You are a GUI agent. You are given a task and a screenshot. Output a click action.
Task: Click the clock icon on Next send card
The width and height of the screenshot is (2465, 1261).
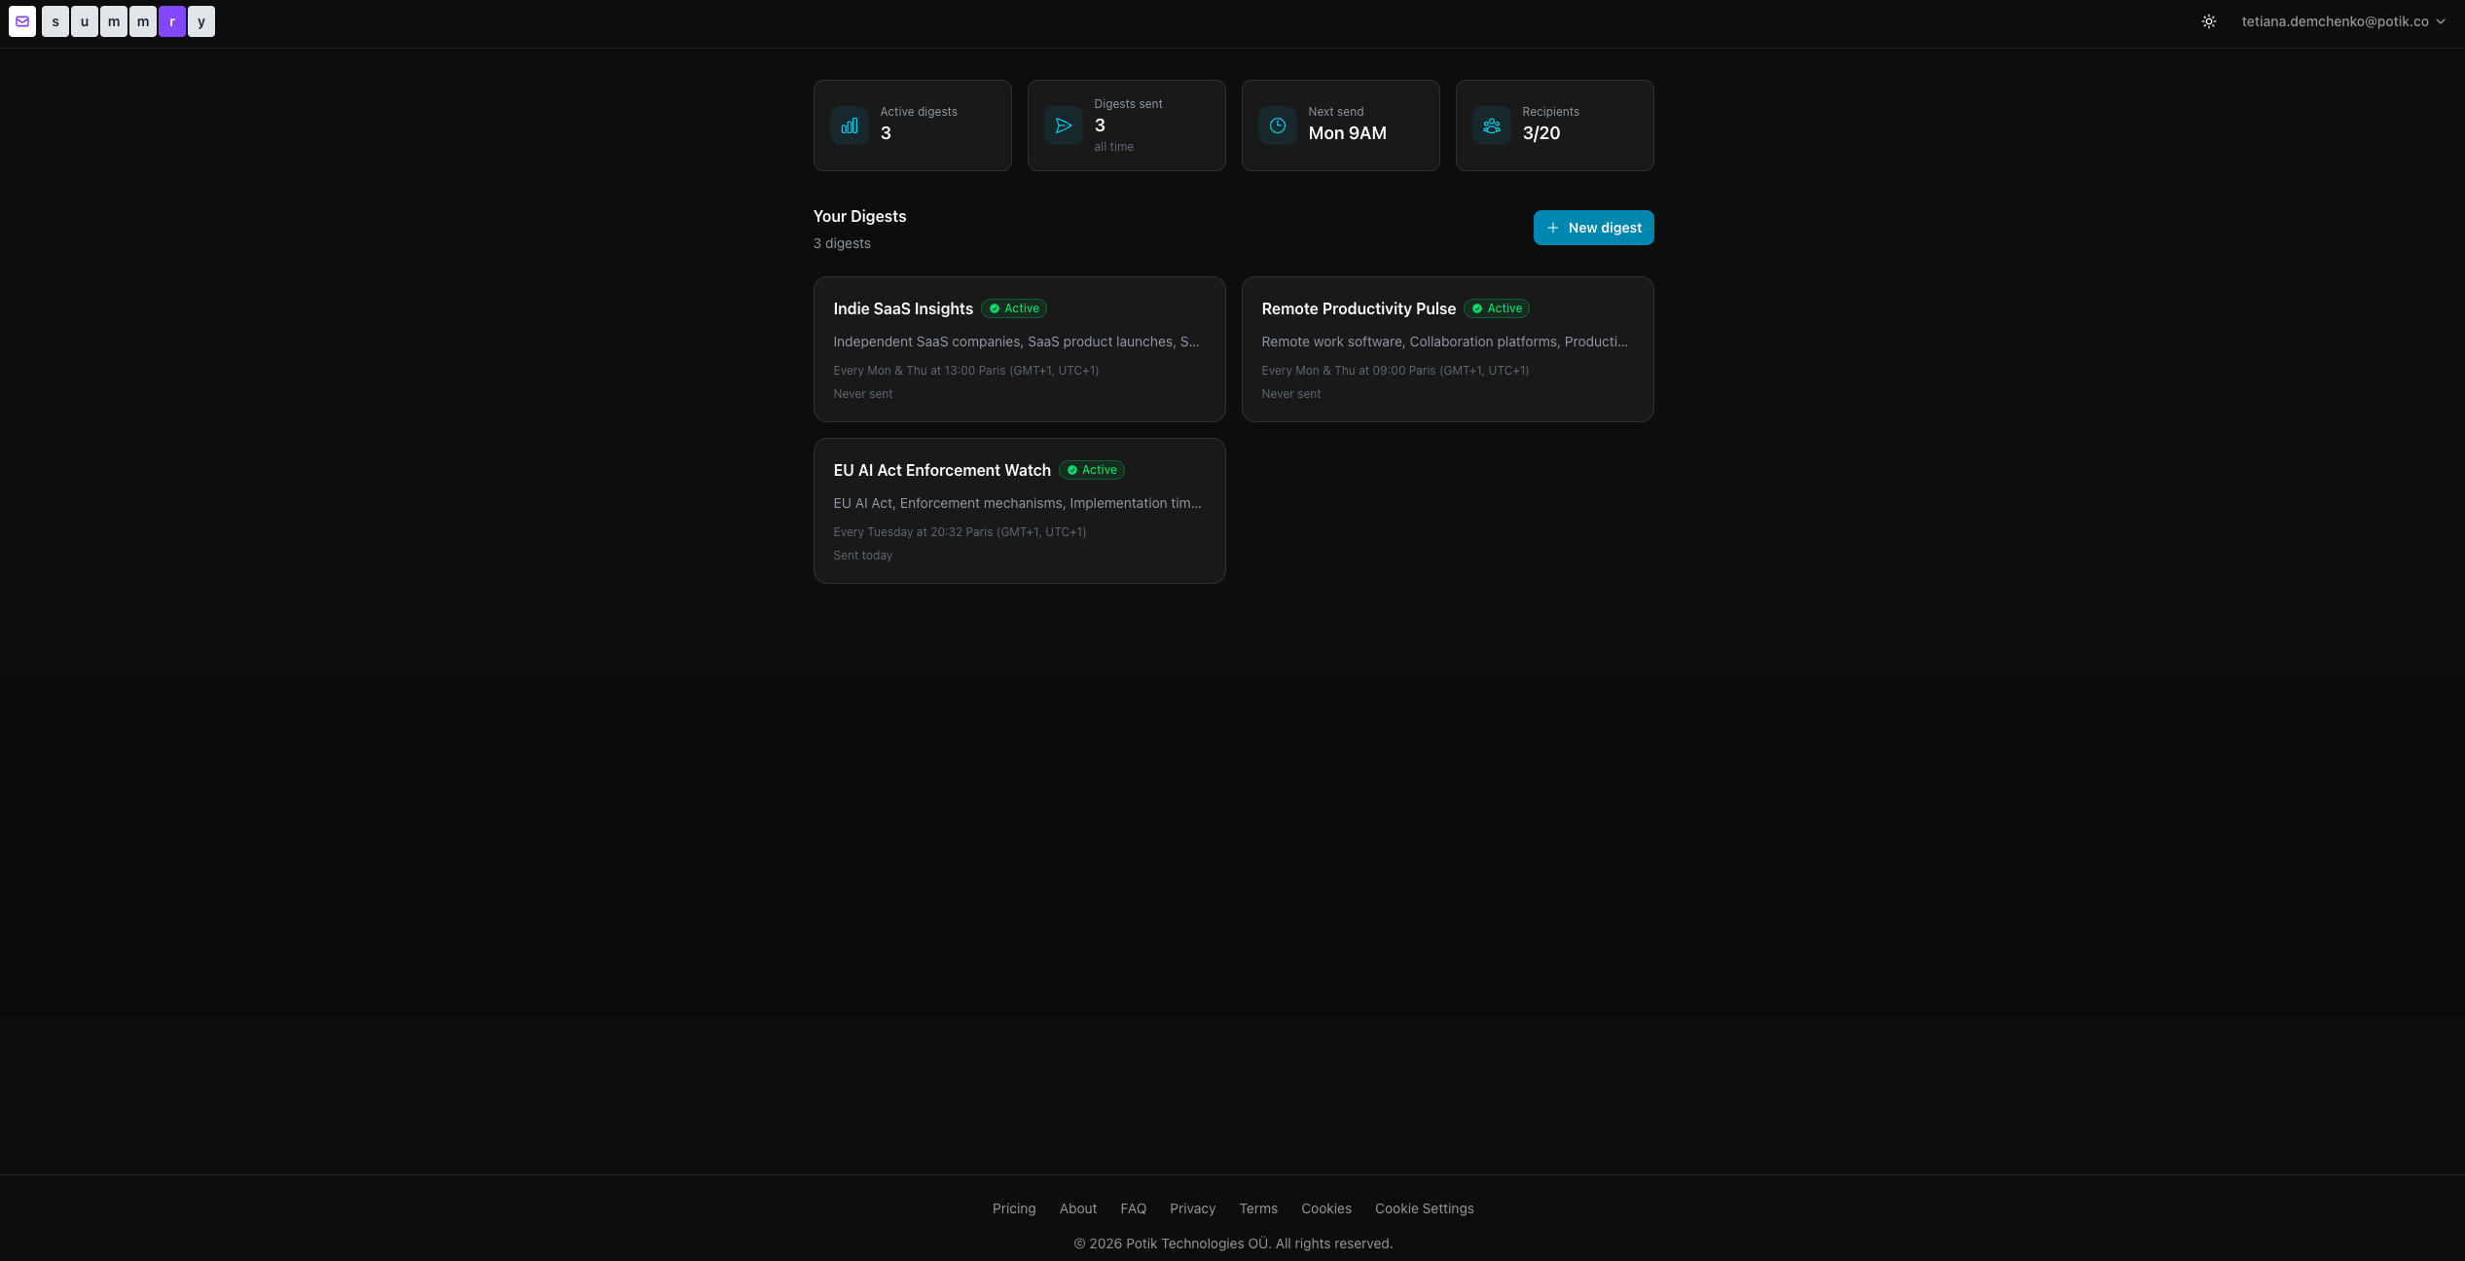coord(1277,125)
